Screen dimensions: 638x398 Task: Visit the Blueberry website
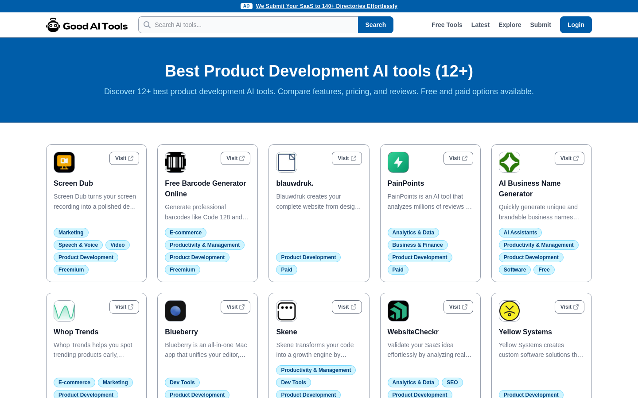[x=235, y=307]
